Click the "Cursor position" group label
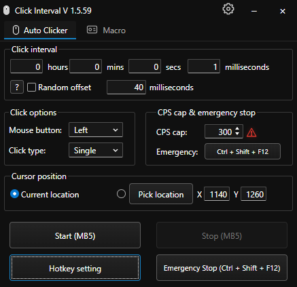The width and height of the screenshot is (297, 287). pyautogui.click(x=39, y=176)
